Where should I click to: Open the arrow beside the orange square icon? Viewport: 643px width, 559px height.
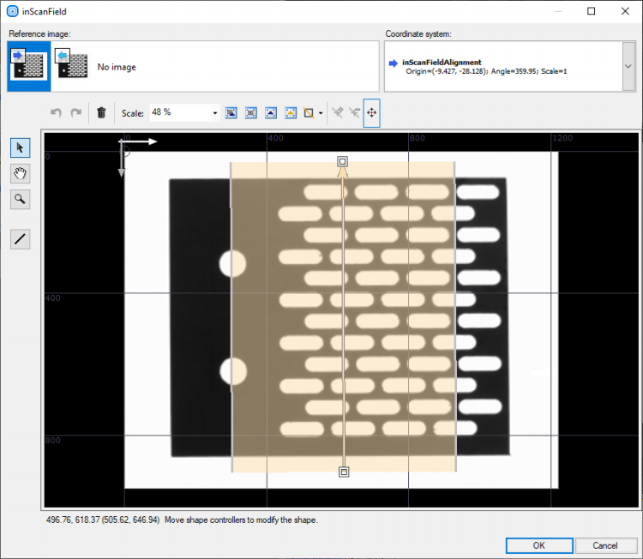[x=321, y=112]
